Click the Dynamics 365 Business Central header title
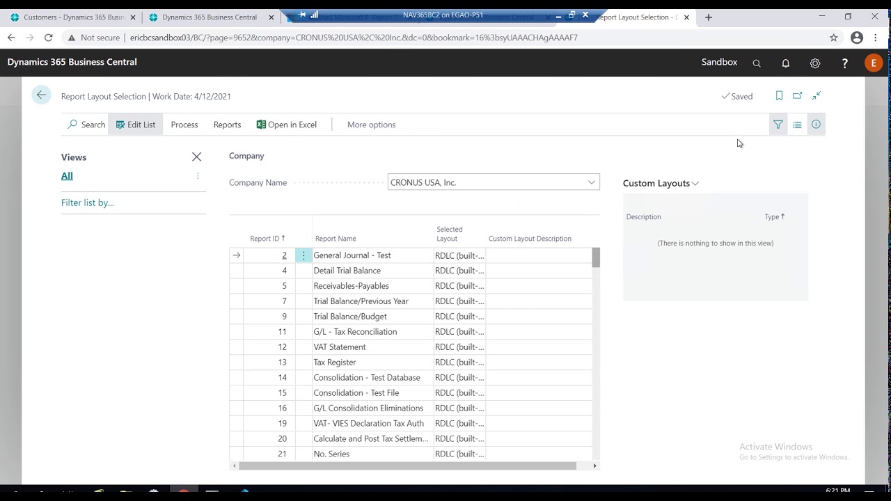891x501 pixels. click(72, 62)
